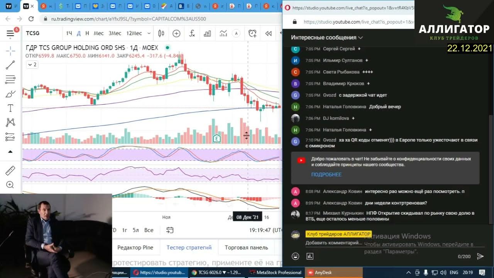494x278 pixels.
Task: Open the patterns drawing tool
Action: [10, 122]
